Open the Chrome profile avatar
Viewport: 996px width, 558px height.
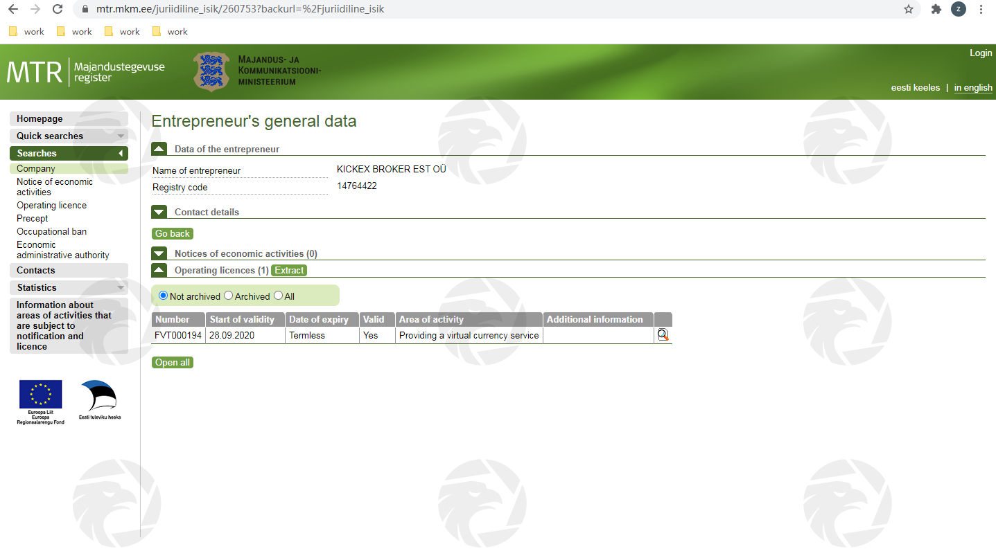click(959, 9)
